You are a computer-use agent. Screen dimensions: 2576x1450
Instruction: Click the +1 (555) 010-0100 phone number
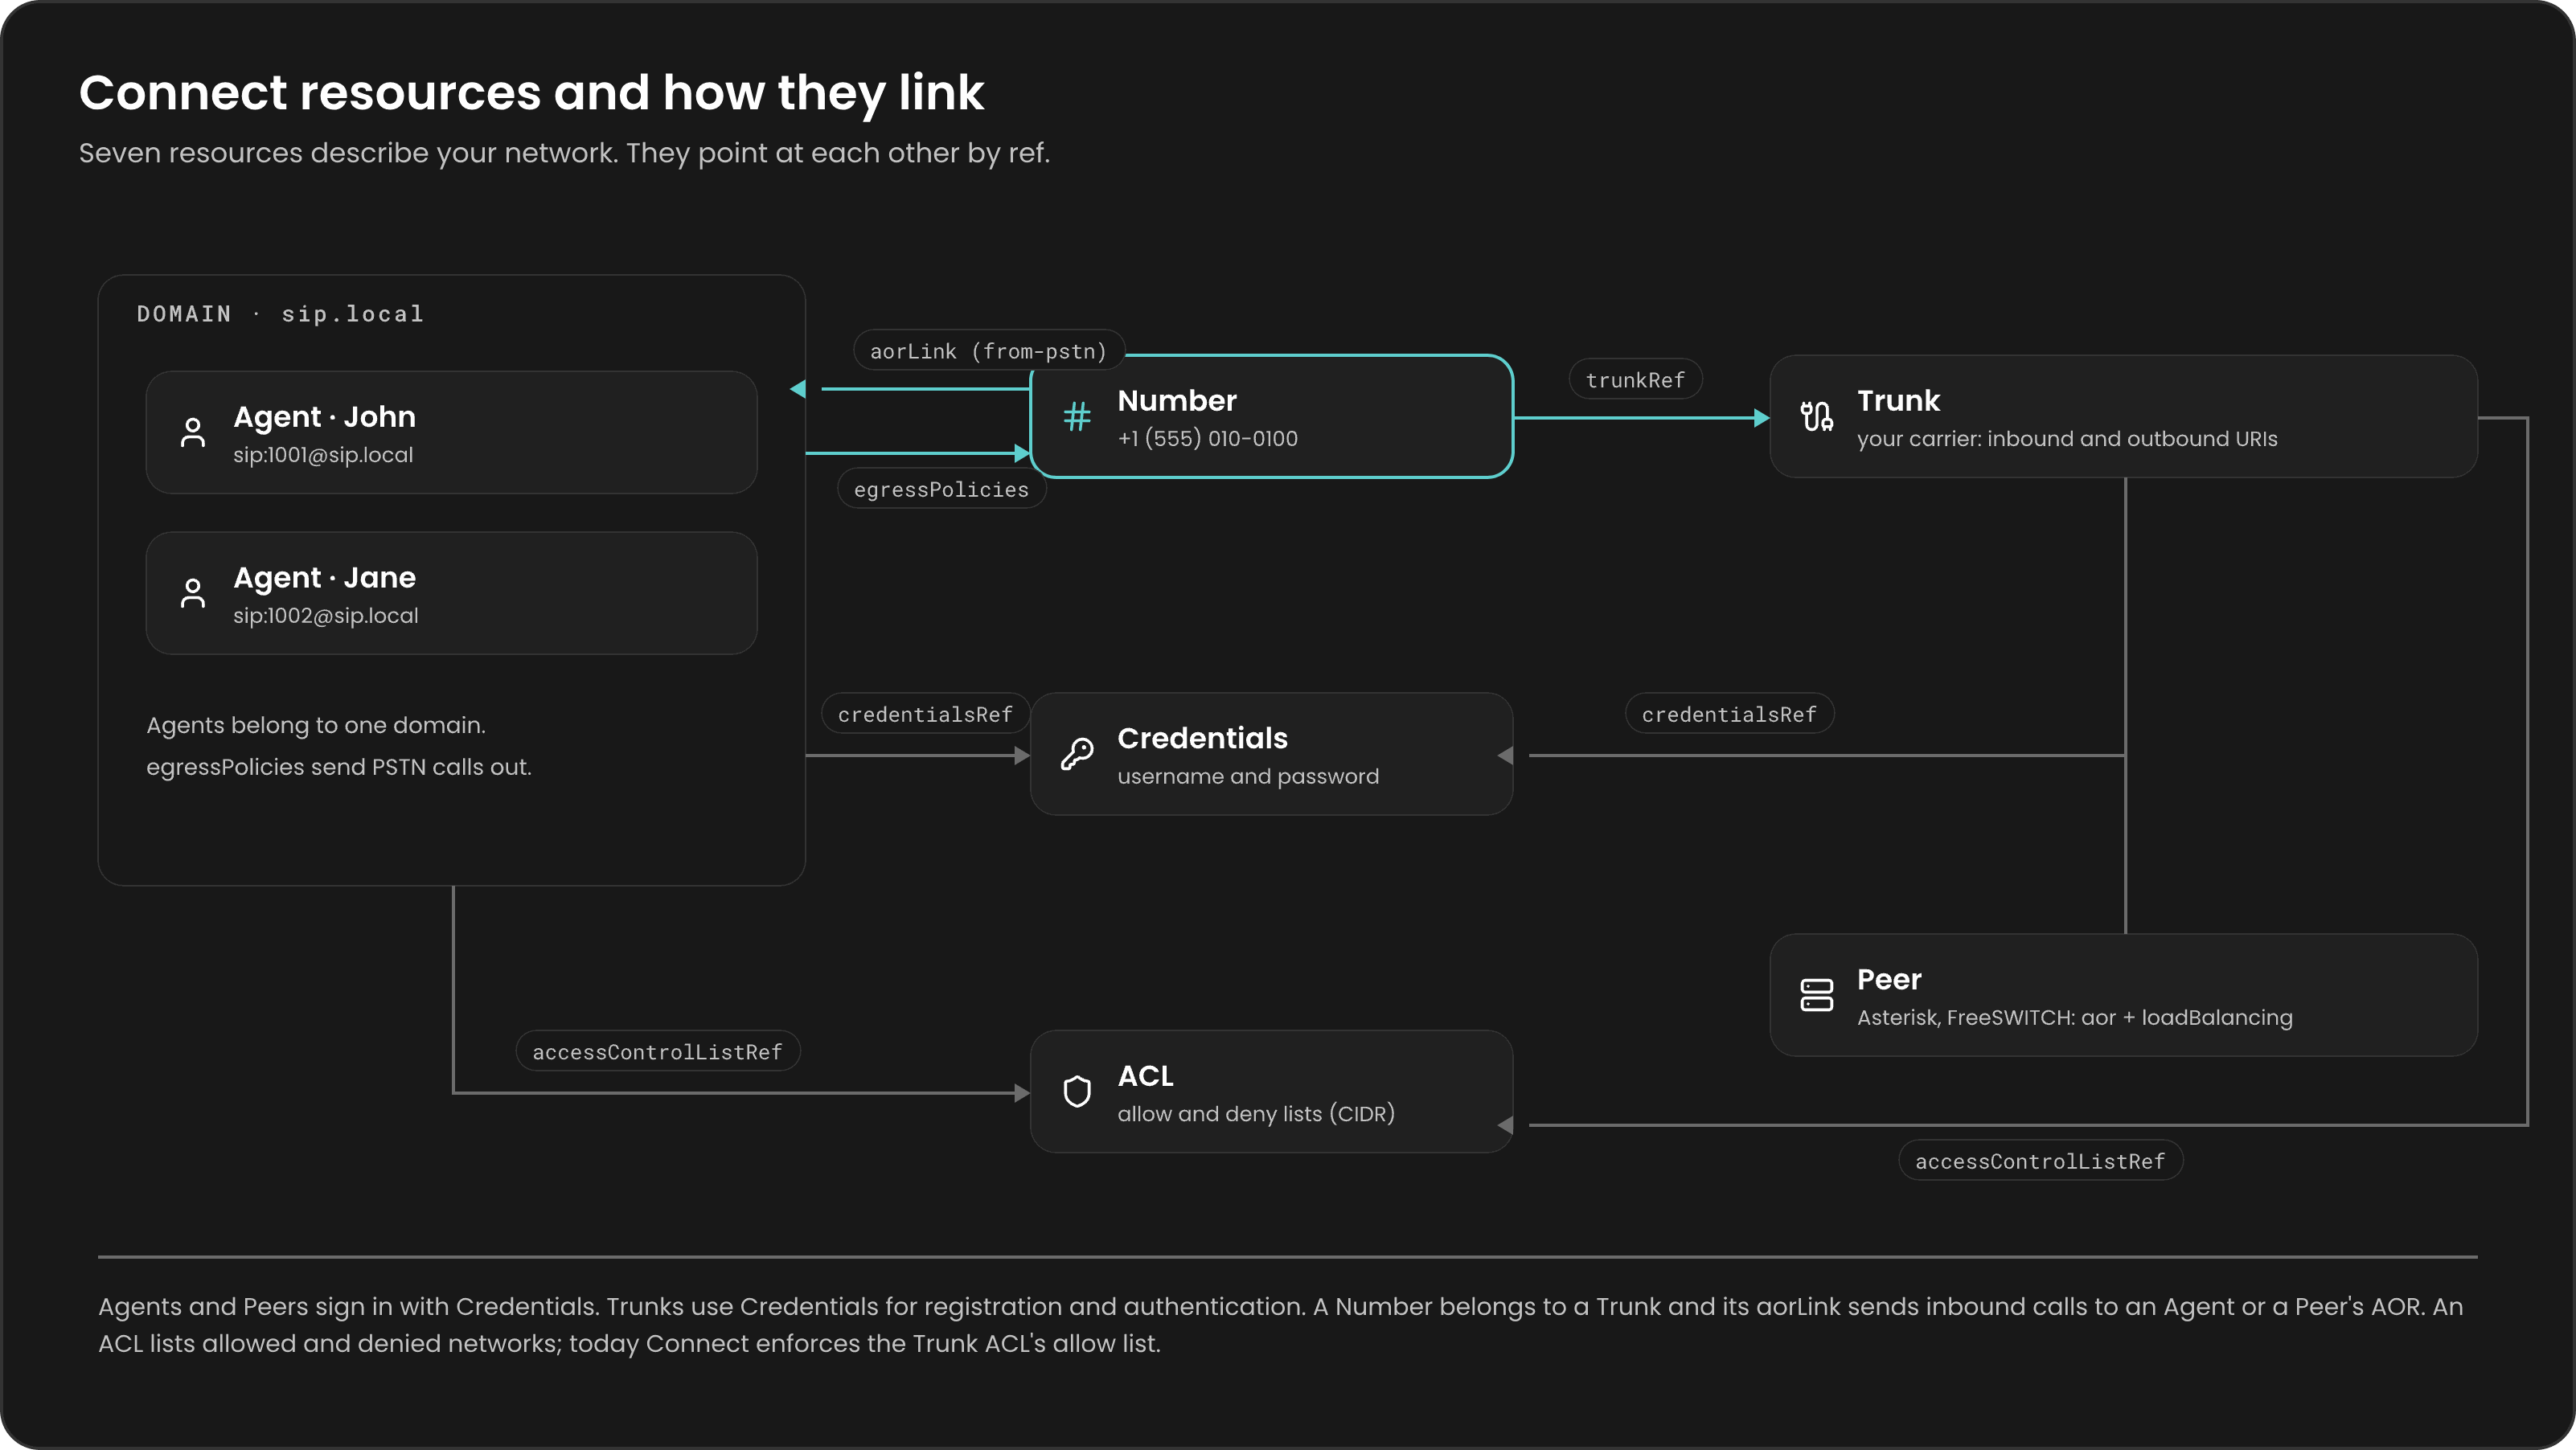point(1207,439)
